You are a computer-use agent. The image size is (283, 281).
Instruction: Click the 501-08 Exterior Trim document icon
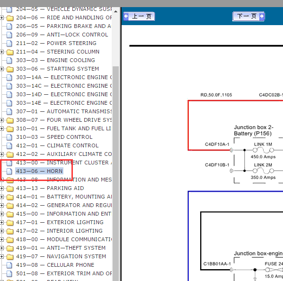pos(9,273)
